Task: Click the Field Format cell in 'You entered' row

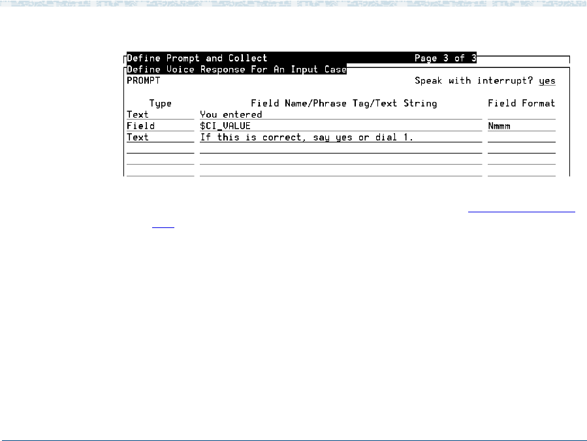Action: coord(522,114)
